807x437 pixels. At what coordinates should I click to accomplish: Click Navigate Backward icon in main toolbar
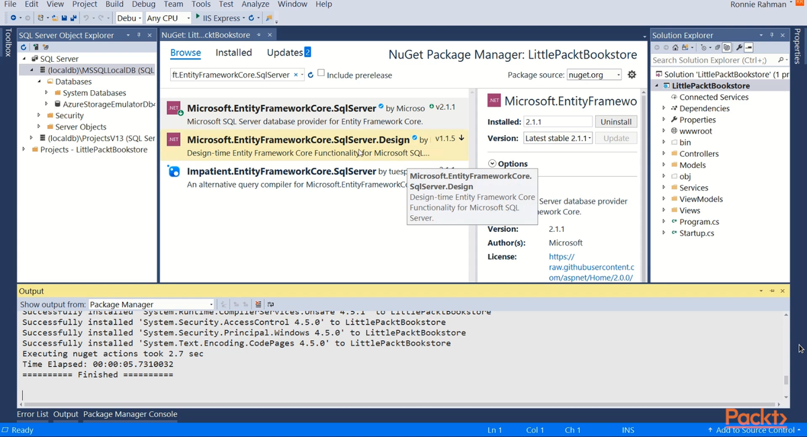pyautogui.click(x=13, y=18)
